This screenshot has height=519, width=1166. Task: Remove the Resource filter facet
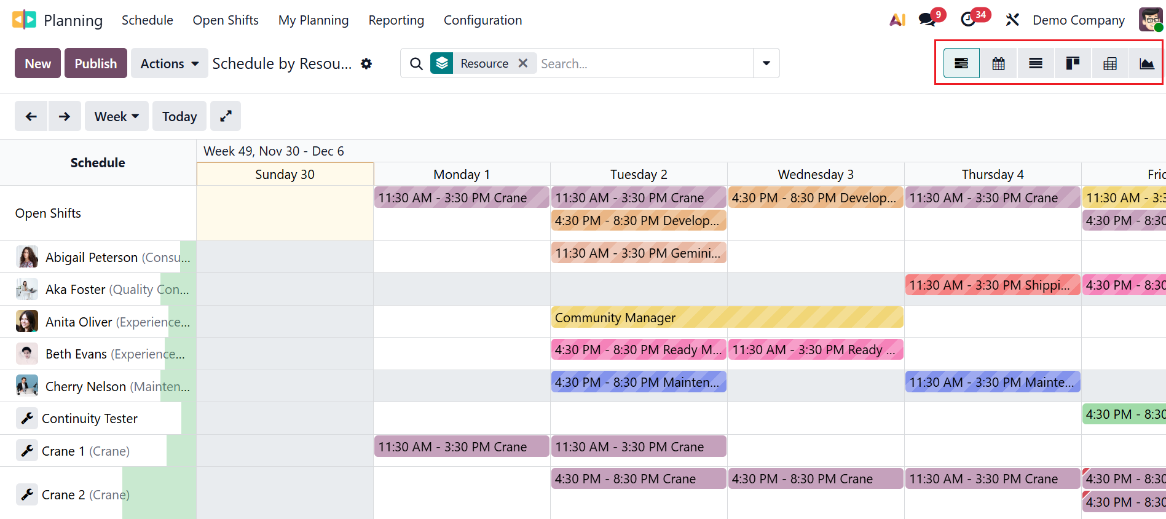click(523, 63)
